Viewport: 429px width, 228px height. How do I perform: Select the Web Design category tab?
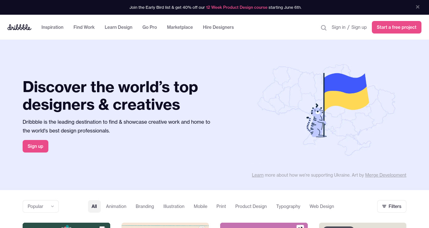[x=322, y=206]
